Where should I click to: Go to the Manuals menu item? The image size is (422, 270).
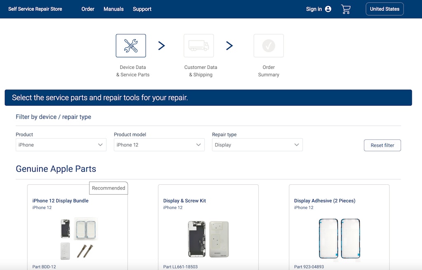point(113,9)
